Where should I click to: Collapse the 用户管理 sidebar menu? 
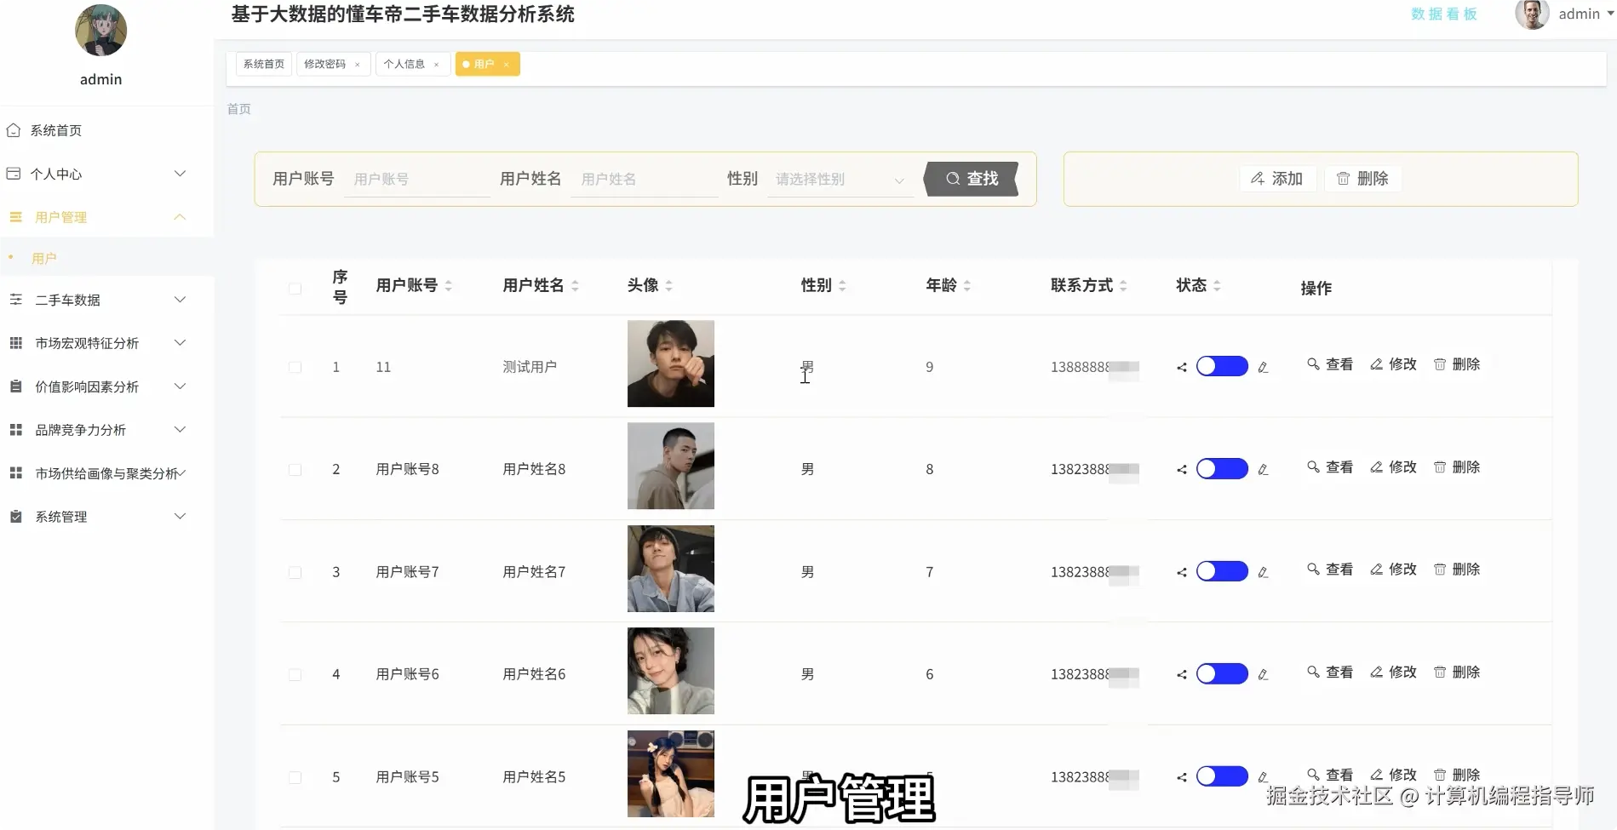click(x=180, y=217)
